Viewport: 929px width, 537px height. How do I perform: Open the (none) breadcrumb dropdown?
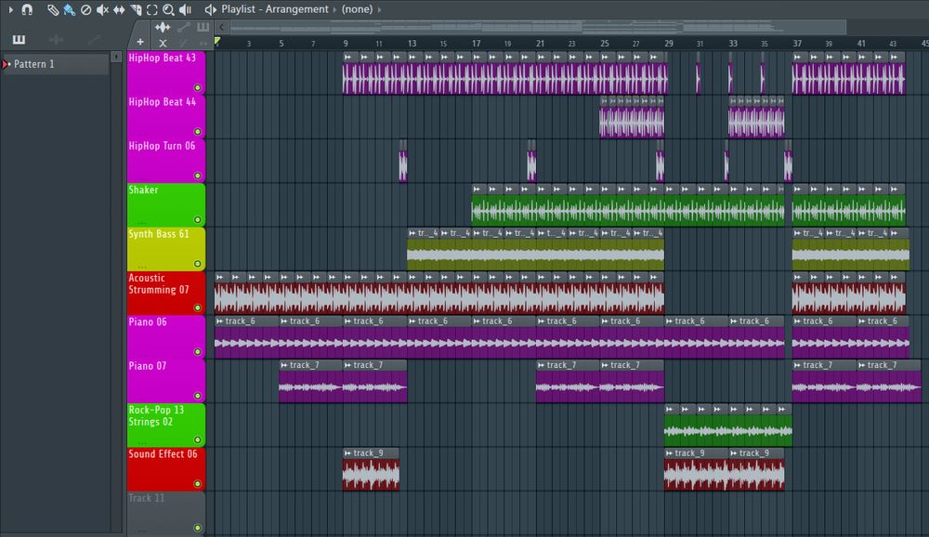(357, 9)
